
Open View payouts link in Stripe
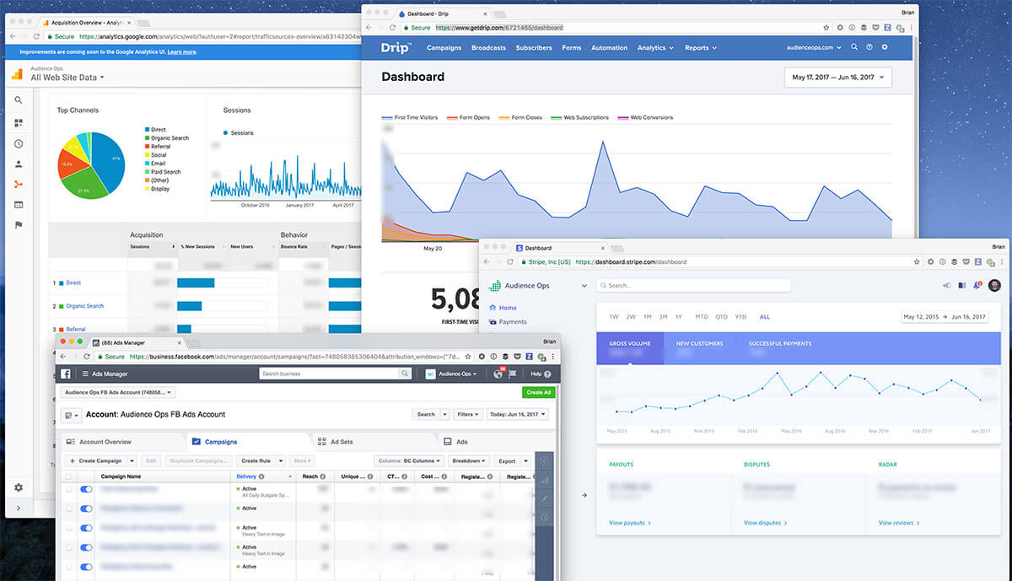click(629, 523)
